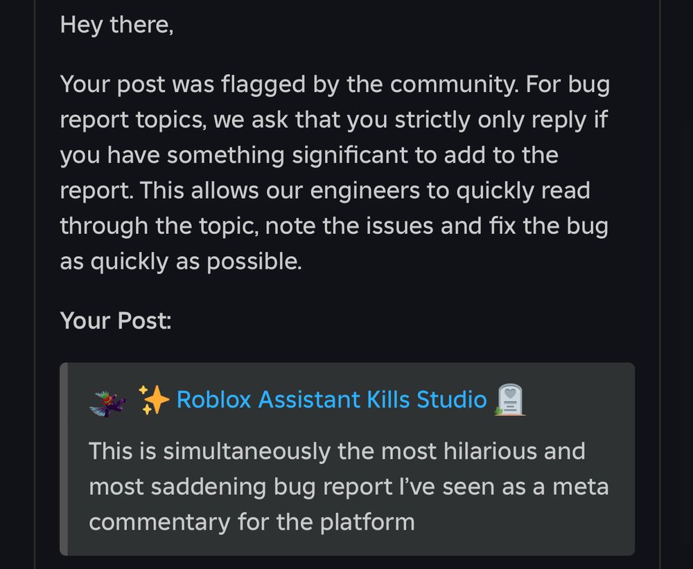Screen dimensions: 693x569
Task: Click quoted line 'commentary for the platform'
Action: pyautogui.click(x=252, y=522)
